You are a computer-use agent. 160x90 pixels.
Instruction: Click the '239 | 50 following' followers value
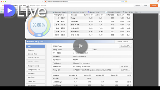79,56
